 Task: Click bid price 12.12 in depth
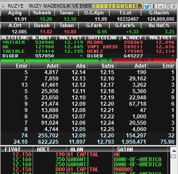(x=78, y=85)
